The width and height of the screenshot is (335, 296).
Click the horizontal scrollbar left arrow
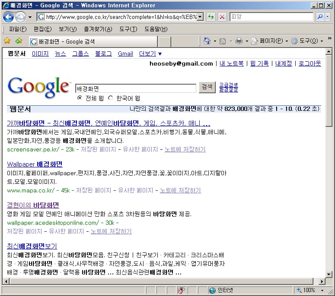point(6,281)
